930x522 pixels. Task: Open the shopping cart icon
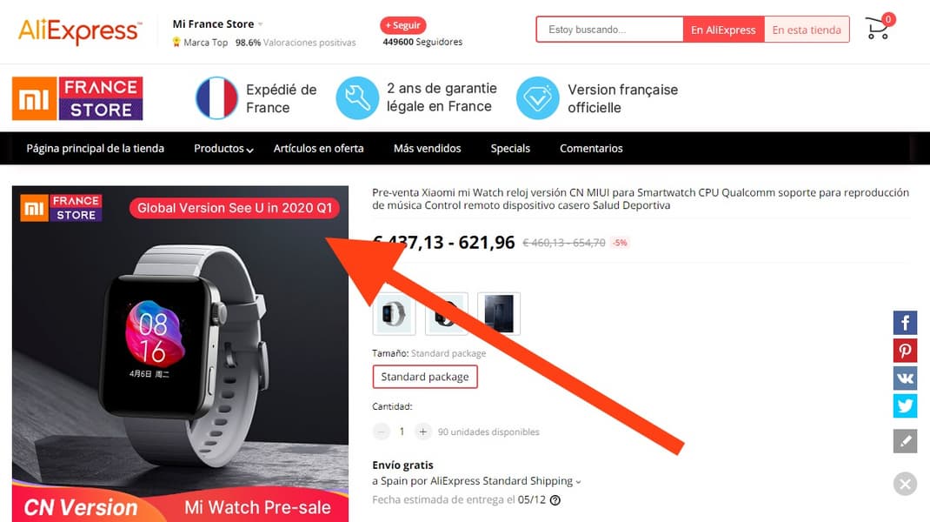tap(879, 28)
